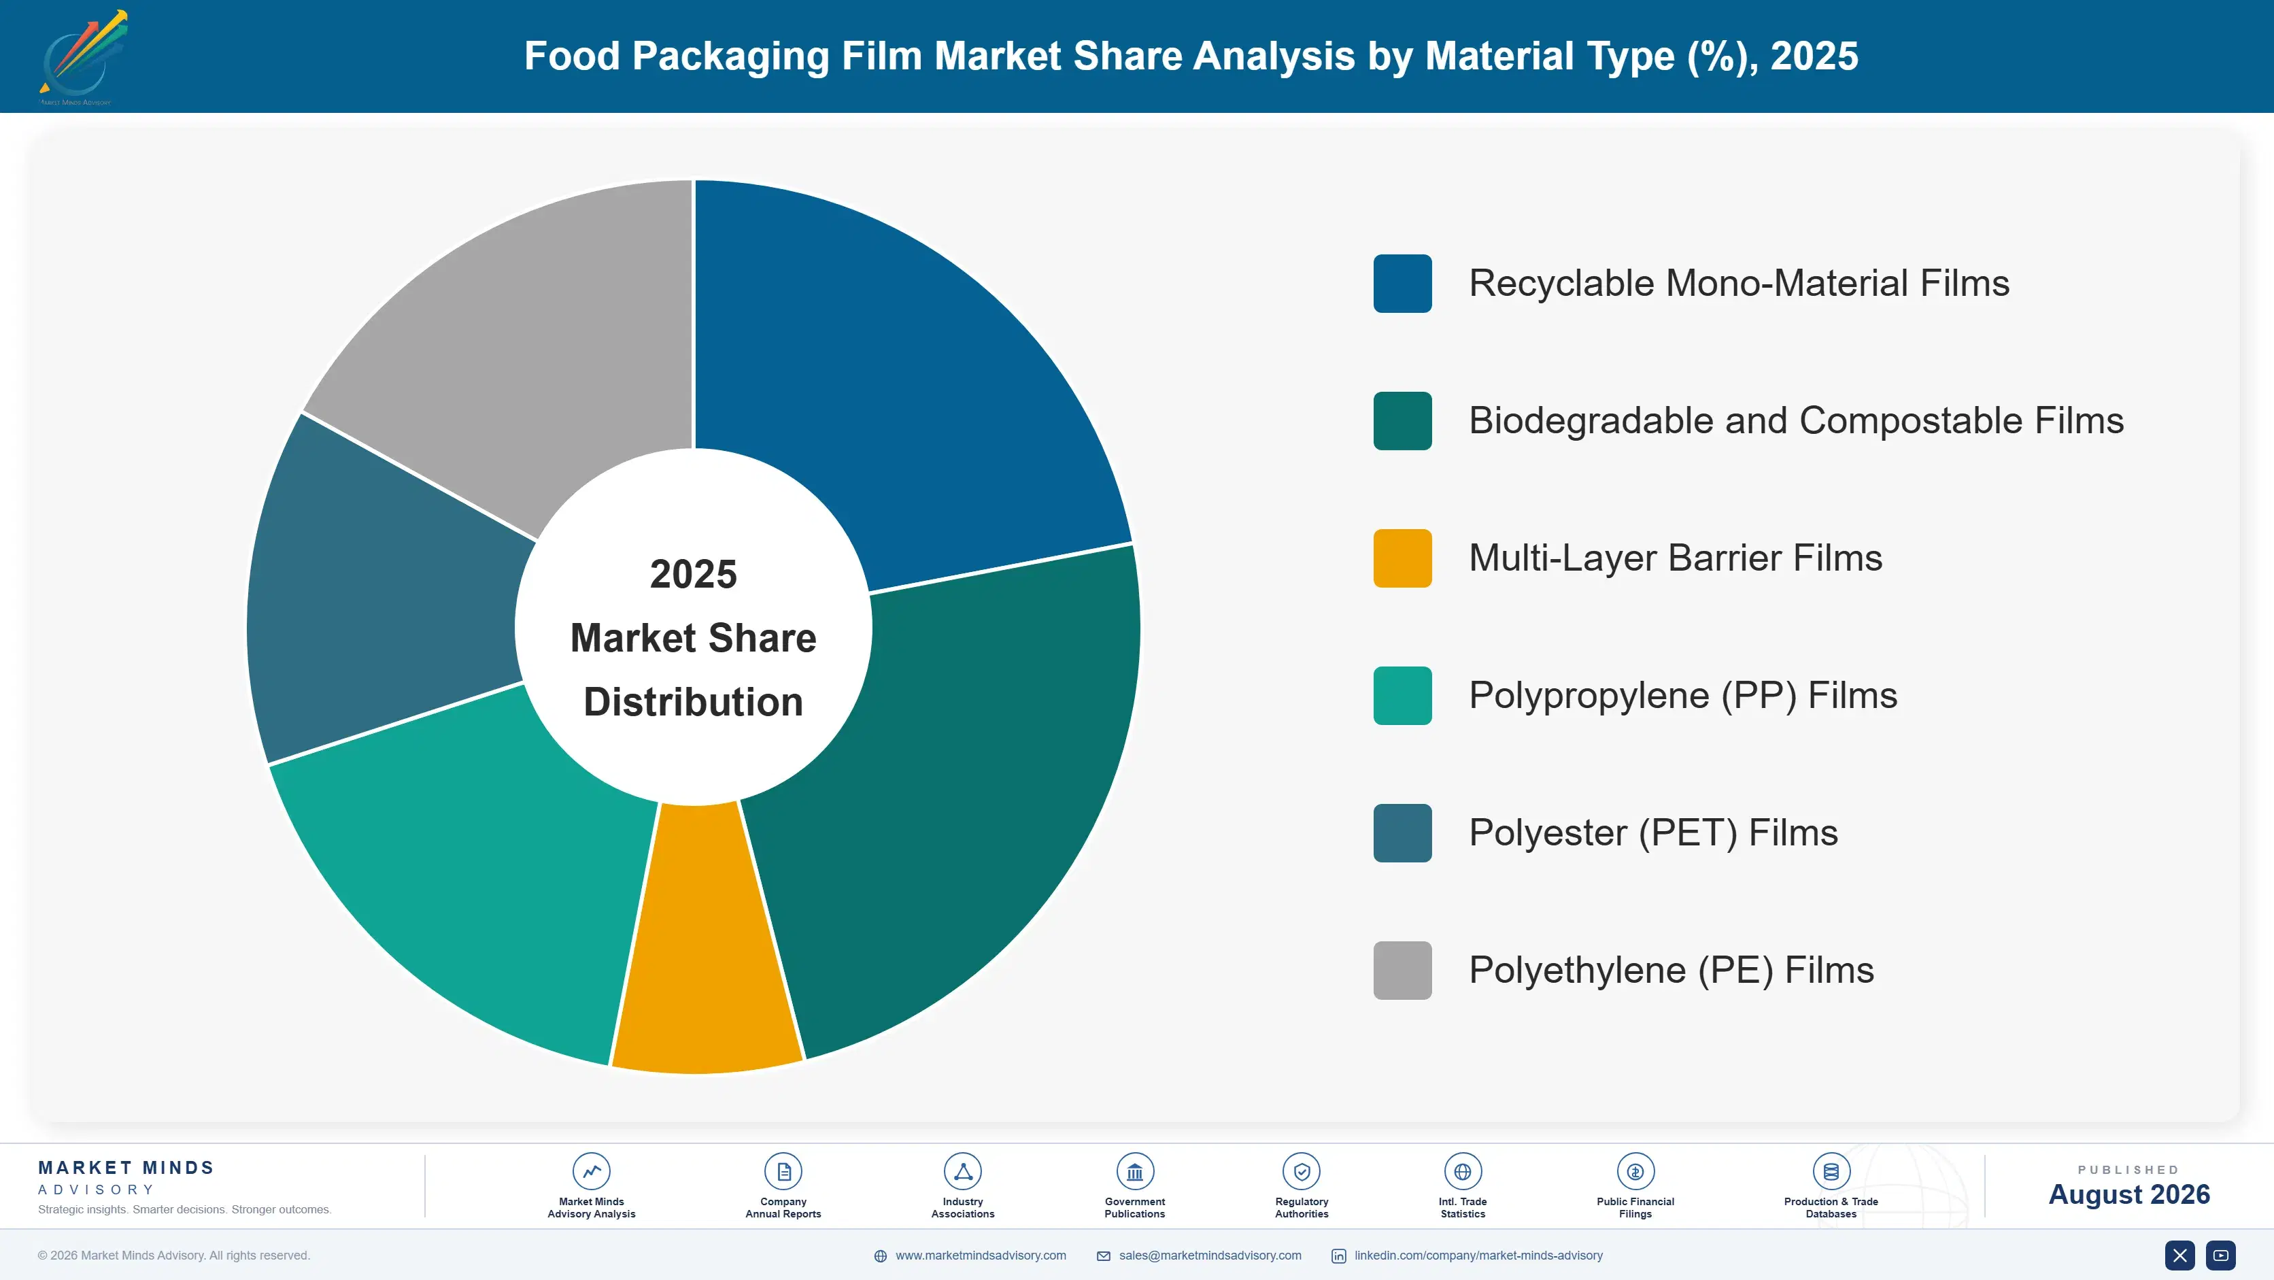Click the Production & Trade Databases icon
2274x1280 pixels.
click(1831, 1171)
